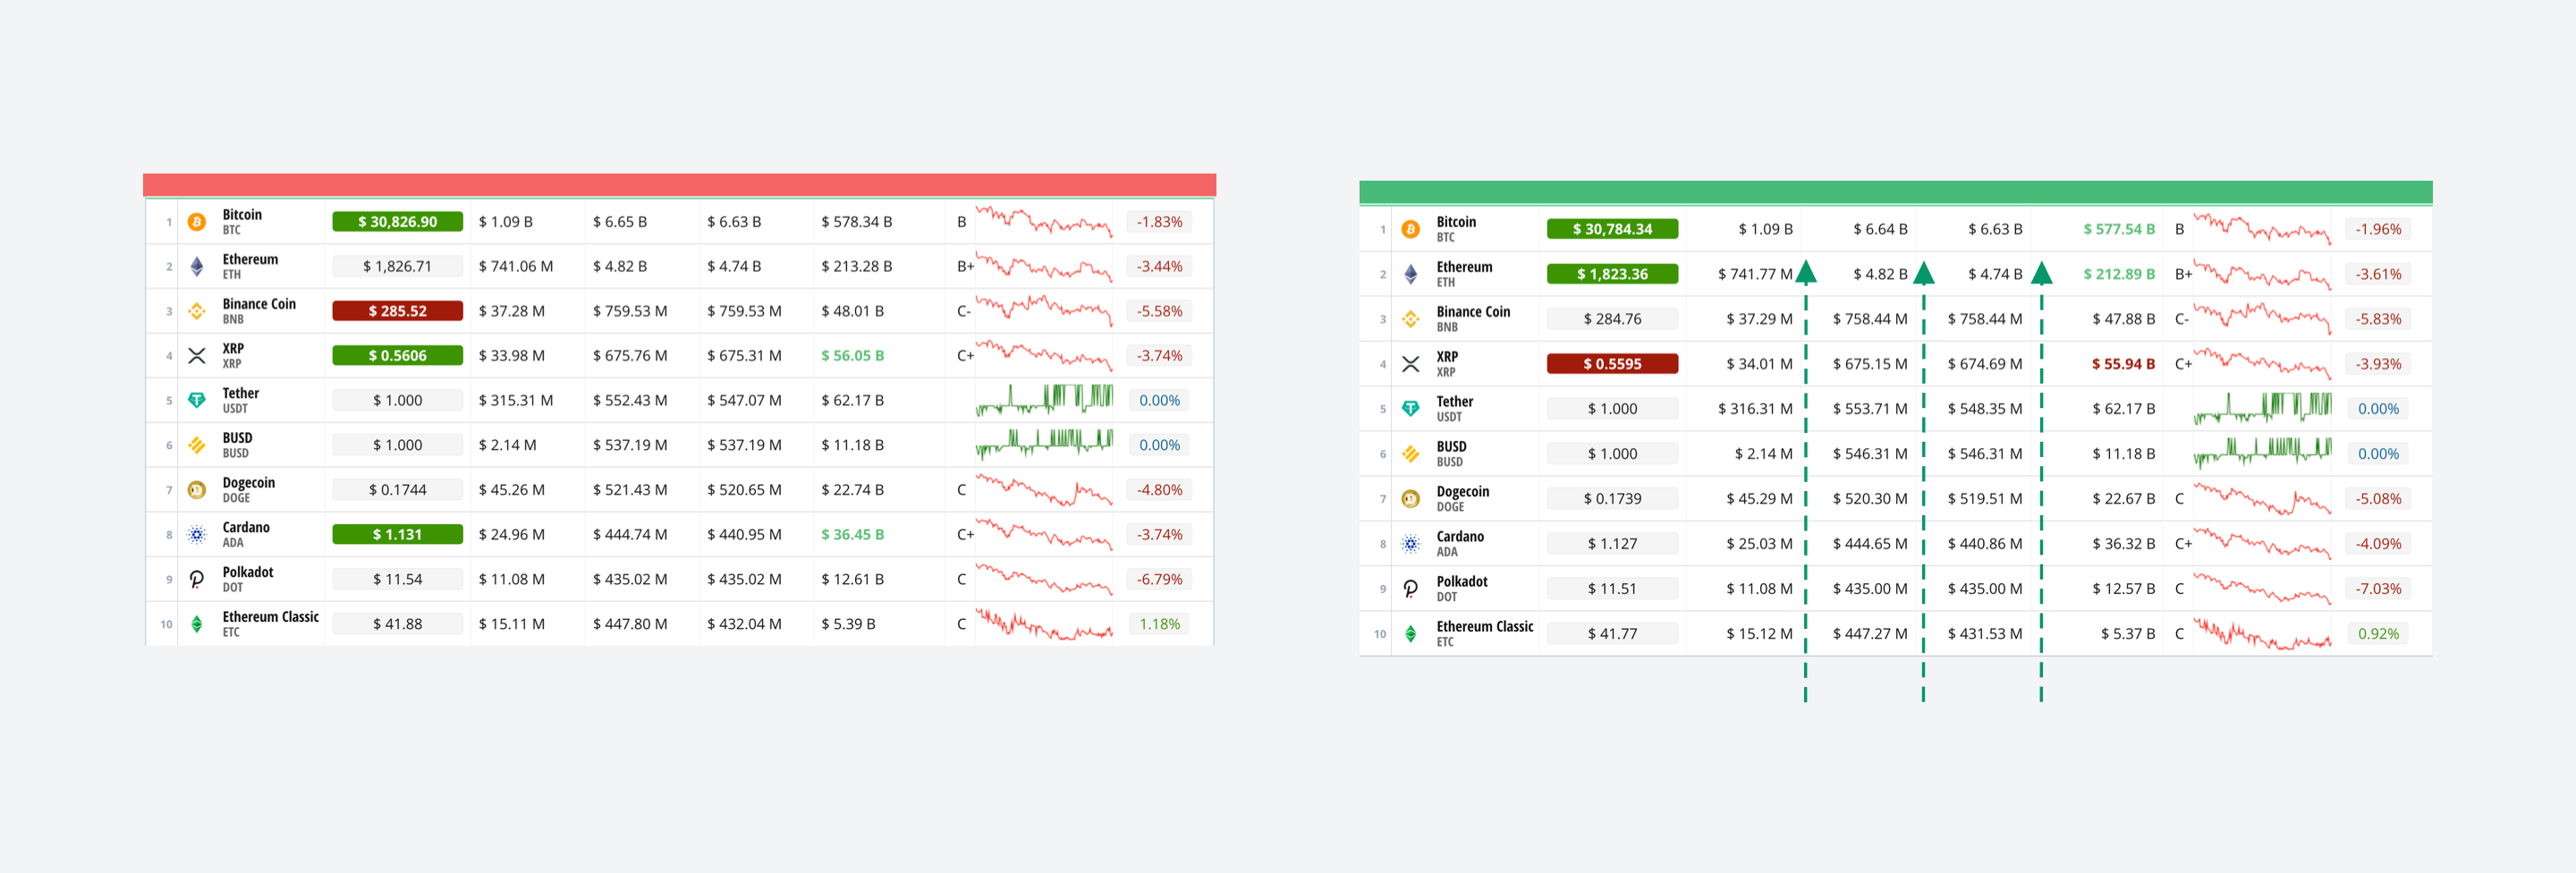Click the 0.92% Ethereum Classic change
The height and width of the screenshot is (873, 2576).
[2378, 634]
